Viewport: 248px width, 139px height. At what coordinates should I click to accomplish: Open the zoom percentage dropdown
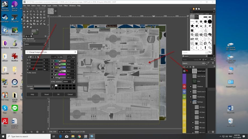tap(67, 132)
